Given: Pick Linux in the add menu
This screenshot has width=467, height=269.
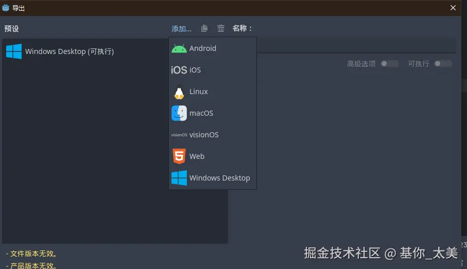Looking at the screenshot, I should click(x=213, y=92).
